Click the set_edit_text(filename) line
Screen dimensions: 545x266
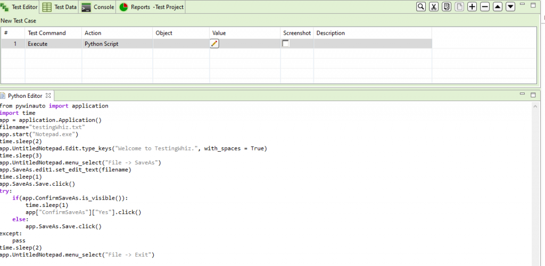65,170
